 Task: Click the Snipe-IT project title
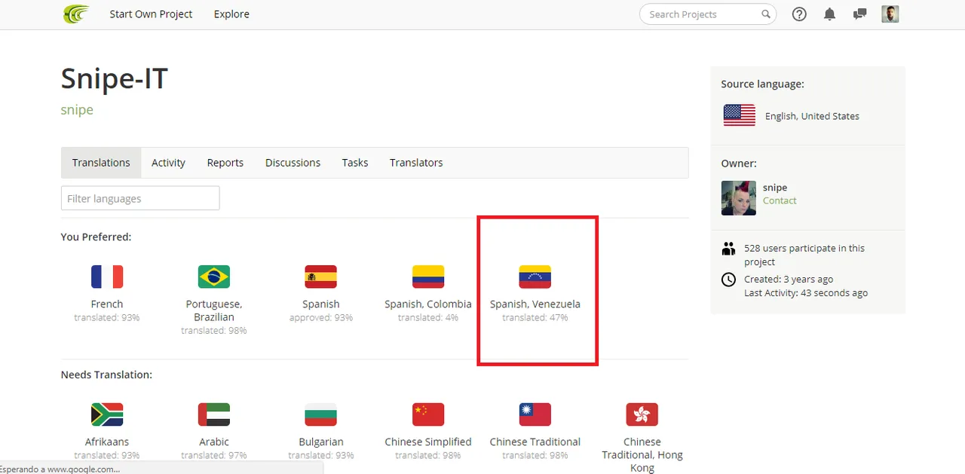click(115, 78)
